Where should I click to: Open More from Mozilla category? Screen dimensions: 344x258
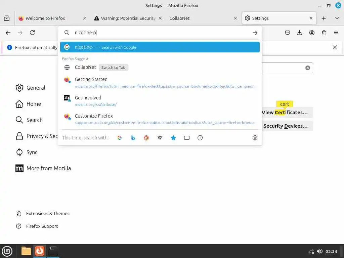[x=43, y=169]
